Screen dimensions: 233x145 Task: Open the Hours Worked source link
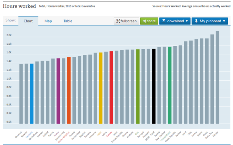click(x=192, y=6)
